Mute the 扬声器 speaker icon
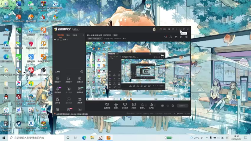 (151, 105)
